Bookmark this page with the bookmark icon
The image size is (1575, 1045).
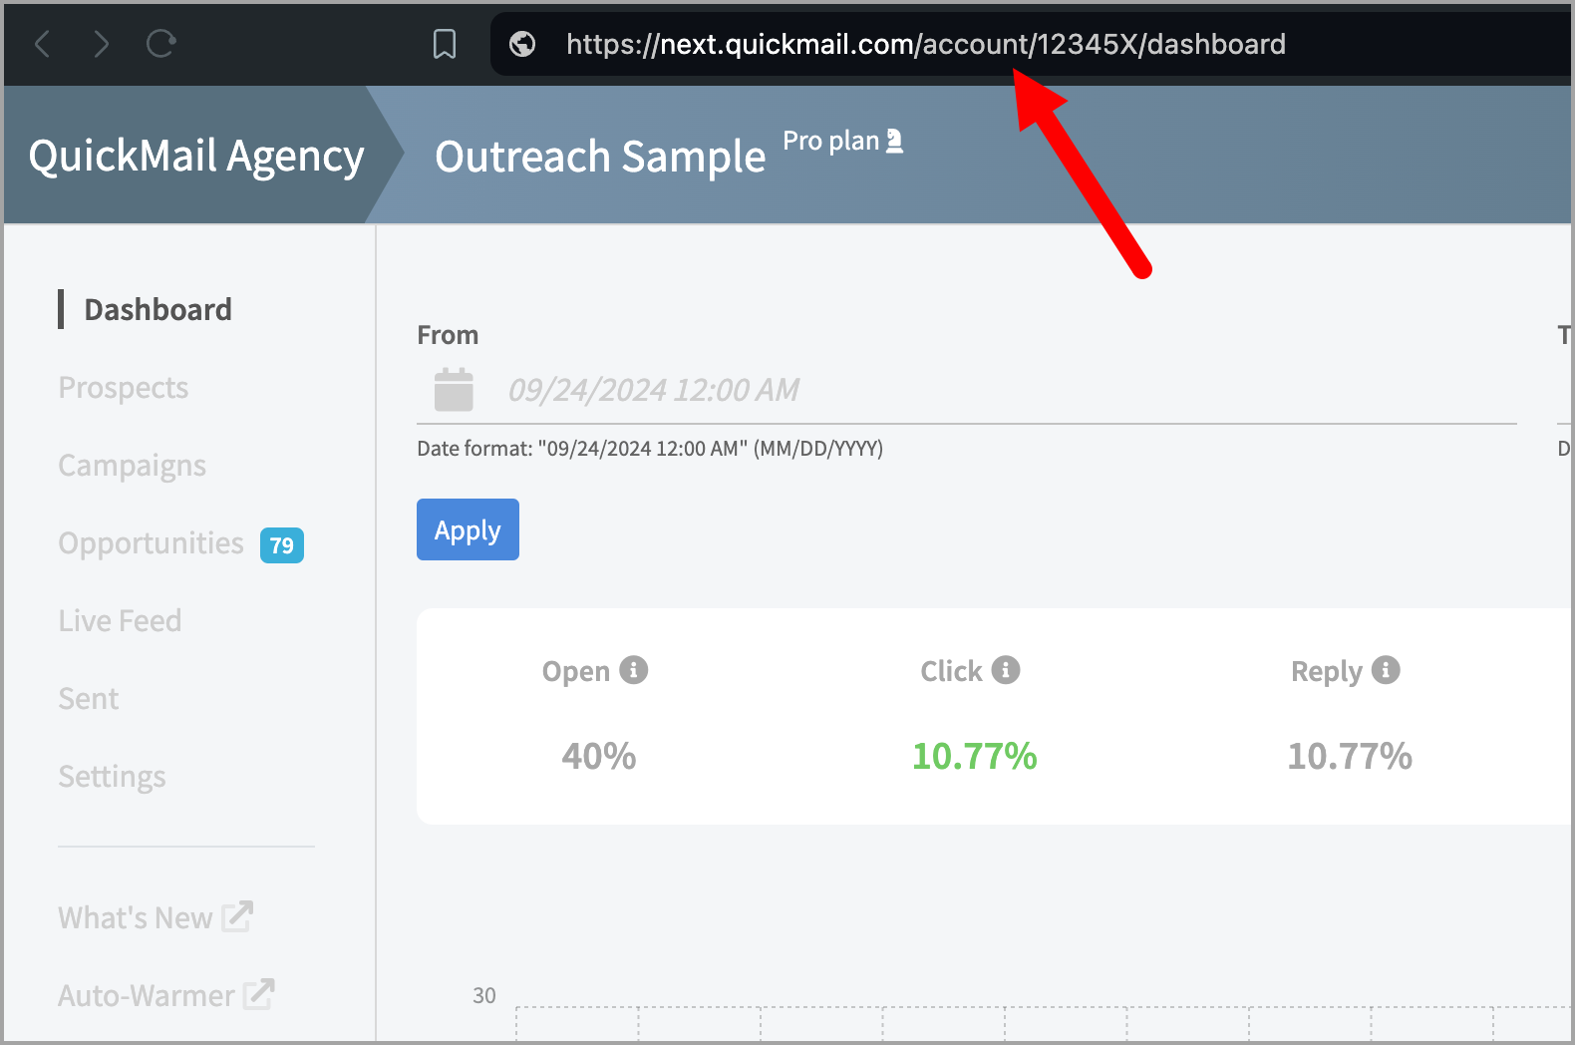445,44
